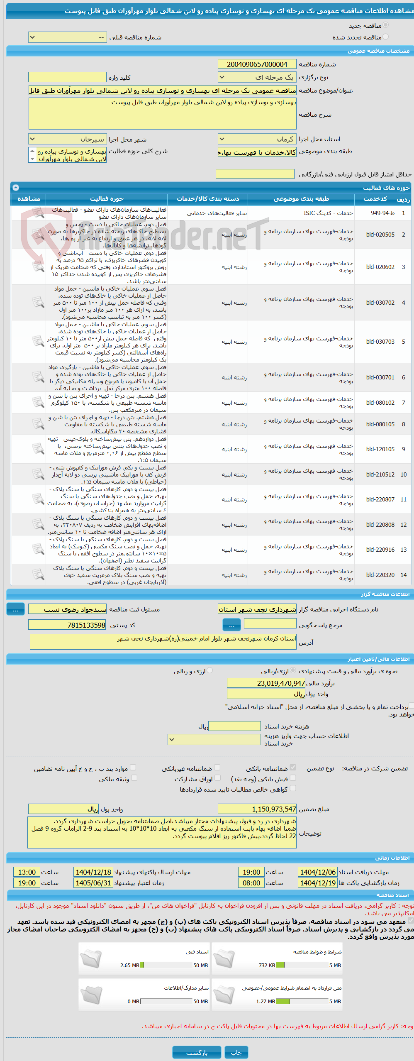Click the مهلت دریافت اسناد date field
Screen dimensions: 414x1061
tap(318, 872)
